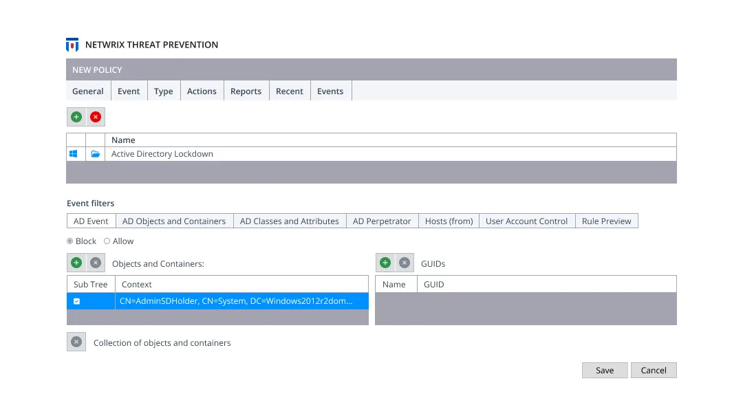This screenshot has height=418, width=743.
Task: Open folder icon in Active Directory Lockdown row
Action: click(95, 154)
